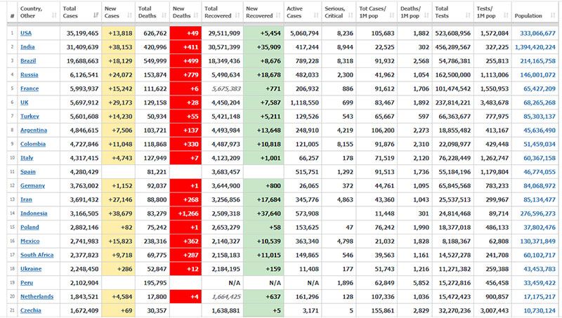Open the India country link
562x318 pixels.
pos(27,47)
